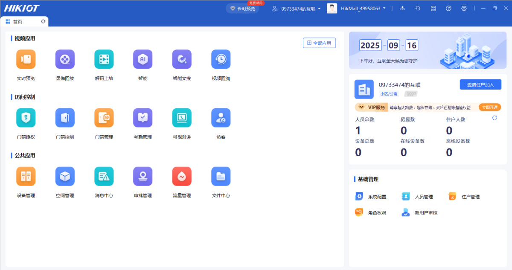Click the help question mark icon in title bar
This screenshot has height=270, width=512.
pyautogui.click(x=448, y=8)
